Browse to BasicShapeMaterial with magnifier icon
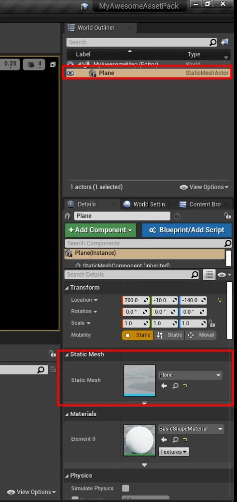 175,440
